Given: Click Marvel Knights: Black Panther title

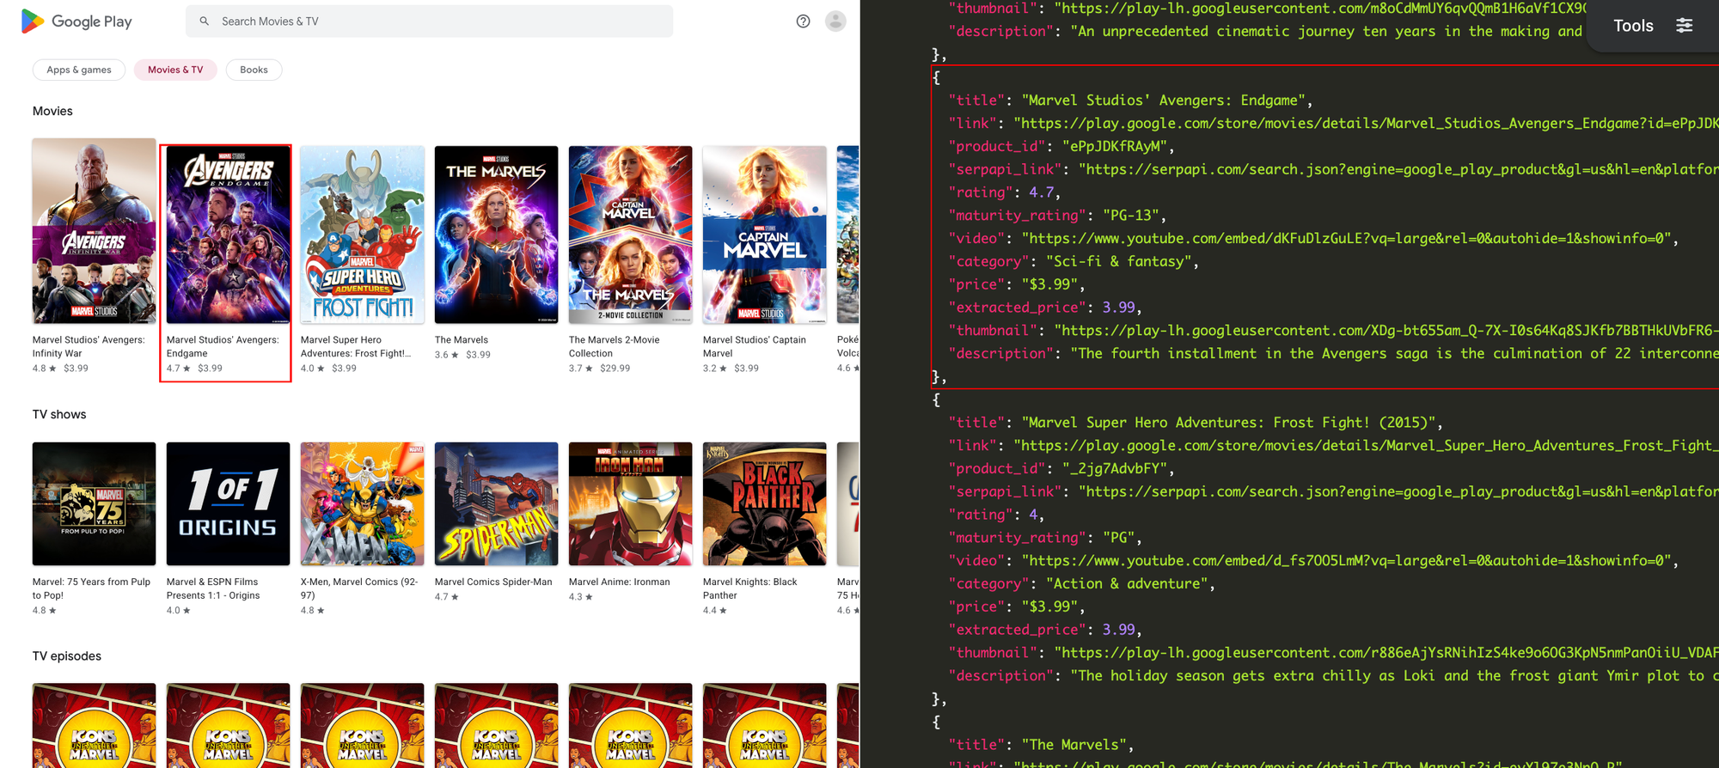Looking at the screenshot, I should click(750, 588).
